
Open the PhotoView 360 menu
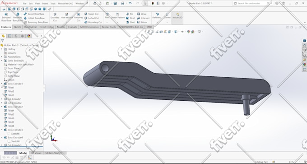(65, 4)
